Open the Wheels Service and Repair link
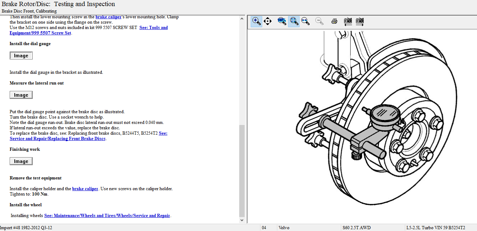 107,216
